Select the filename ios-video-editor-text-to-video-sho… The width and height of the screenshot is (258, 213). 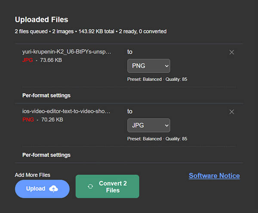click(66, 111)
